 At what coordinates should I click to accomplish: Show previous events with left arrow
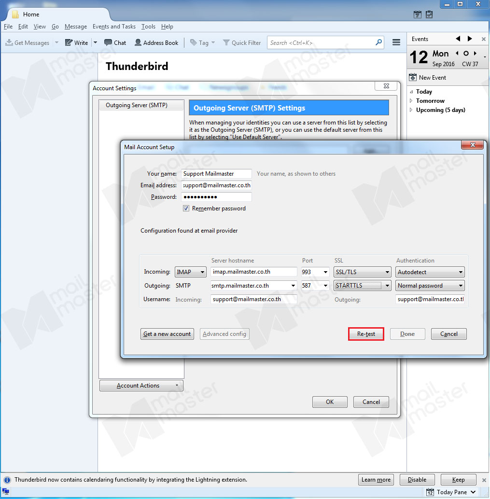click(458, 39)
